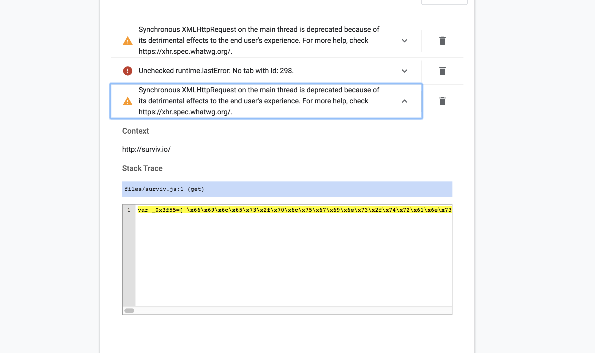
Task: Click the red error icon next to runtime.lastError
Action: click(127, 71)
